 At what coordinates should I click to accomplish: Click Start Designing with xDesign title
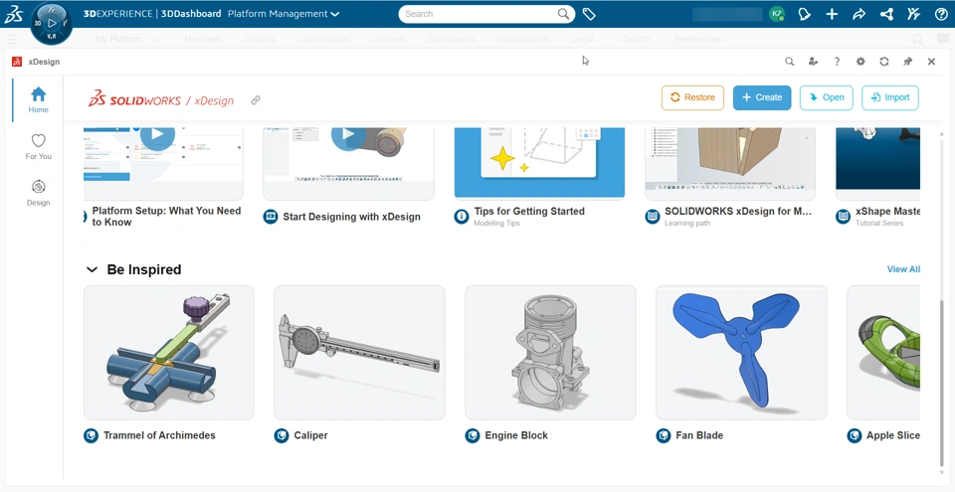click(352, 217)
